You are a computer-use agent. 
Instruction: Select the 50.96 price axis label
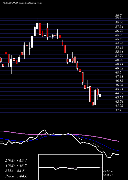[x=119, y=60]
